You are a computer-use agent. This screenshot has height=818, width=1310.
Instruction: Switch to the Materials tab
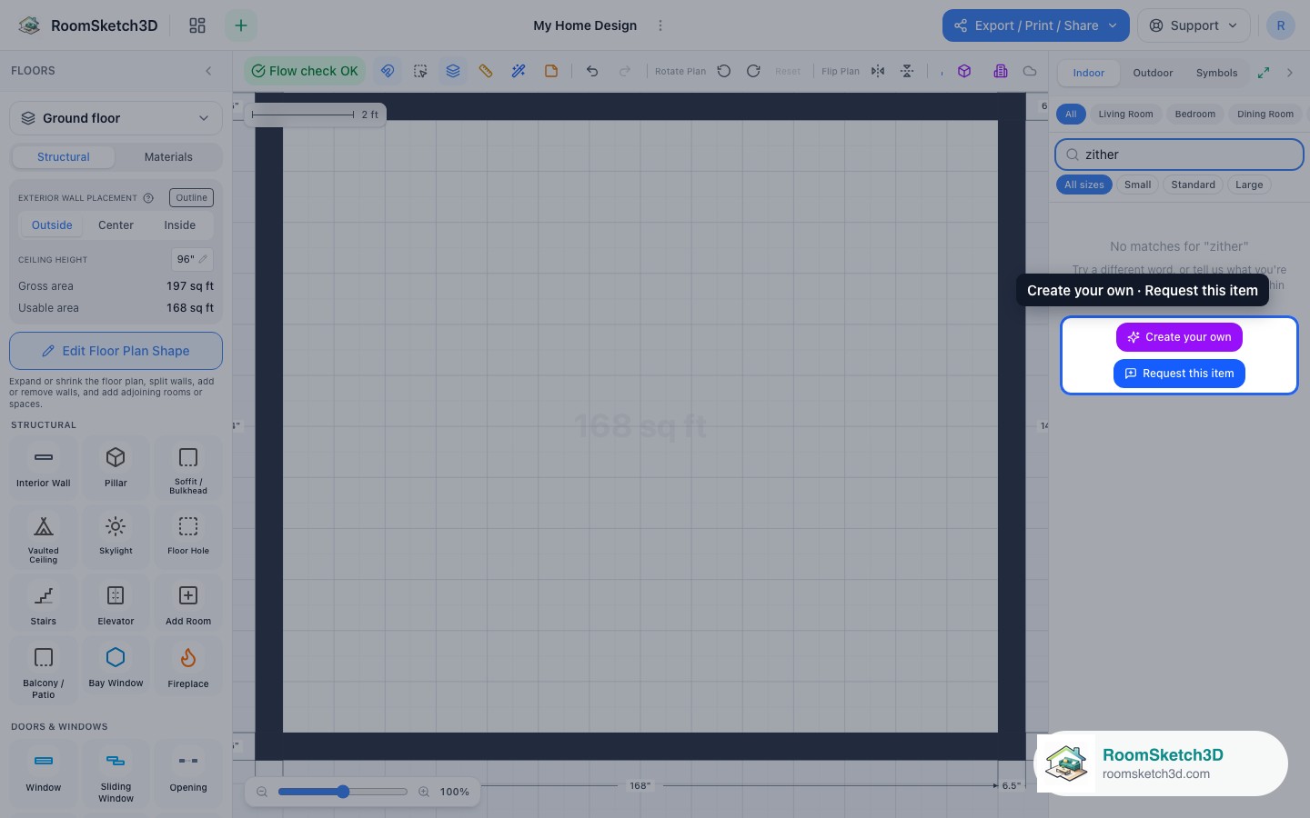click(x=168, y=157)
